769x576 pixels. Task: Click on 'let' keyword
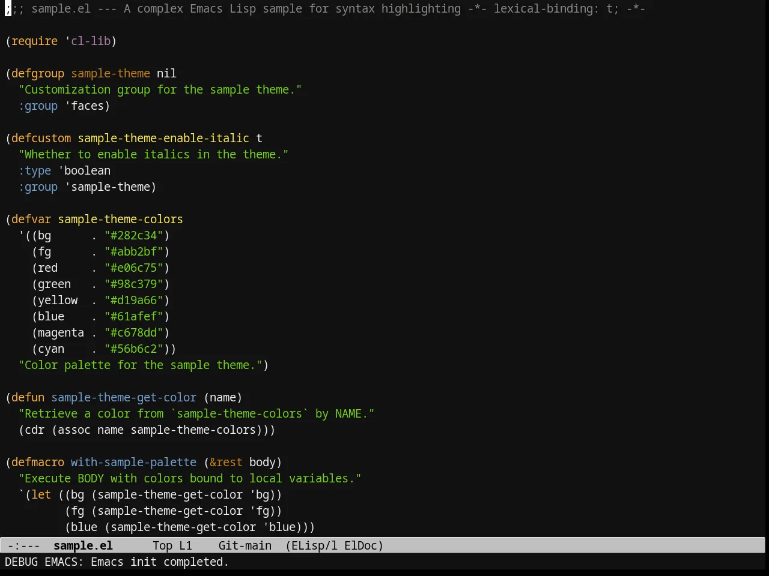(41, 494)
